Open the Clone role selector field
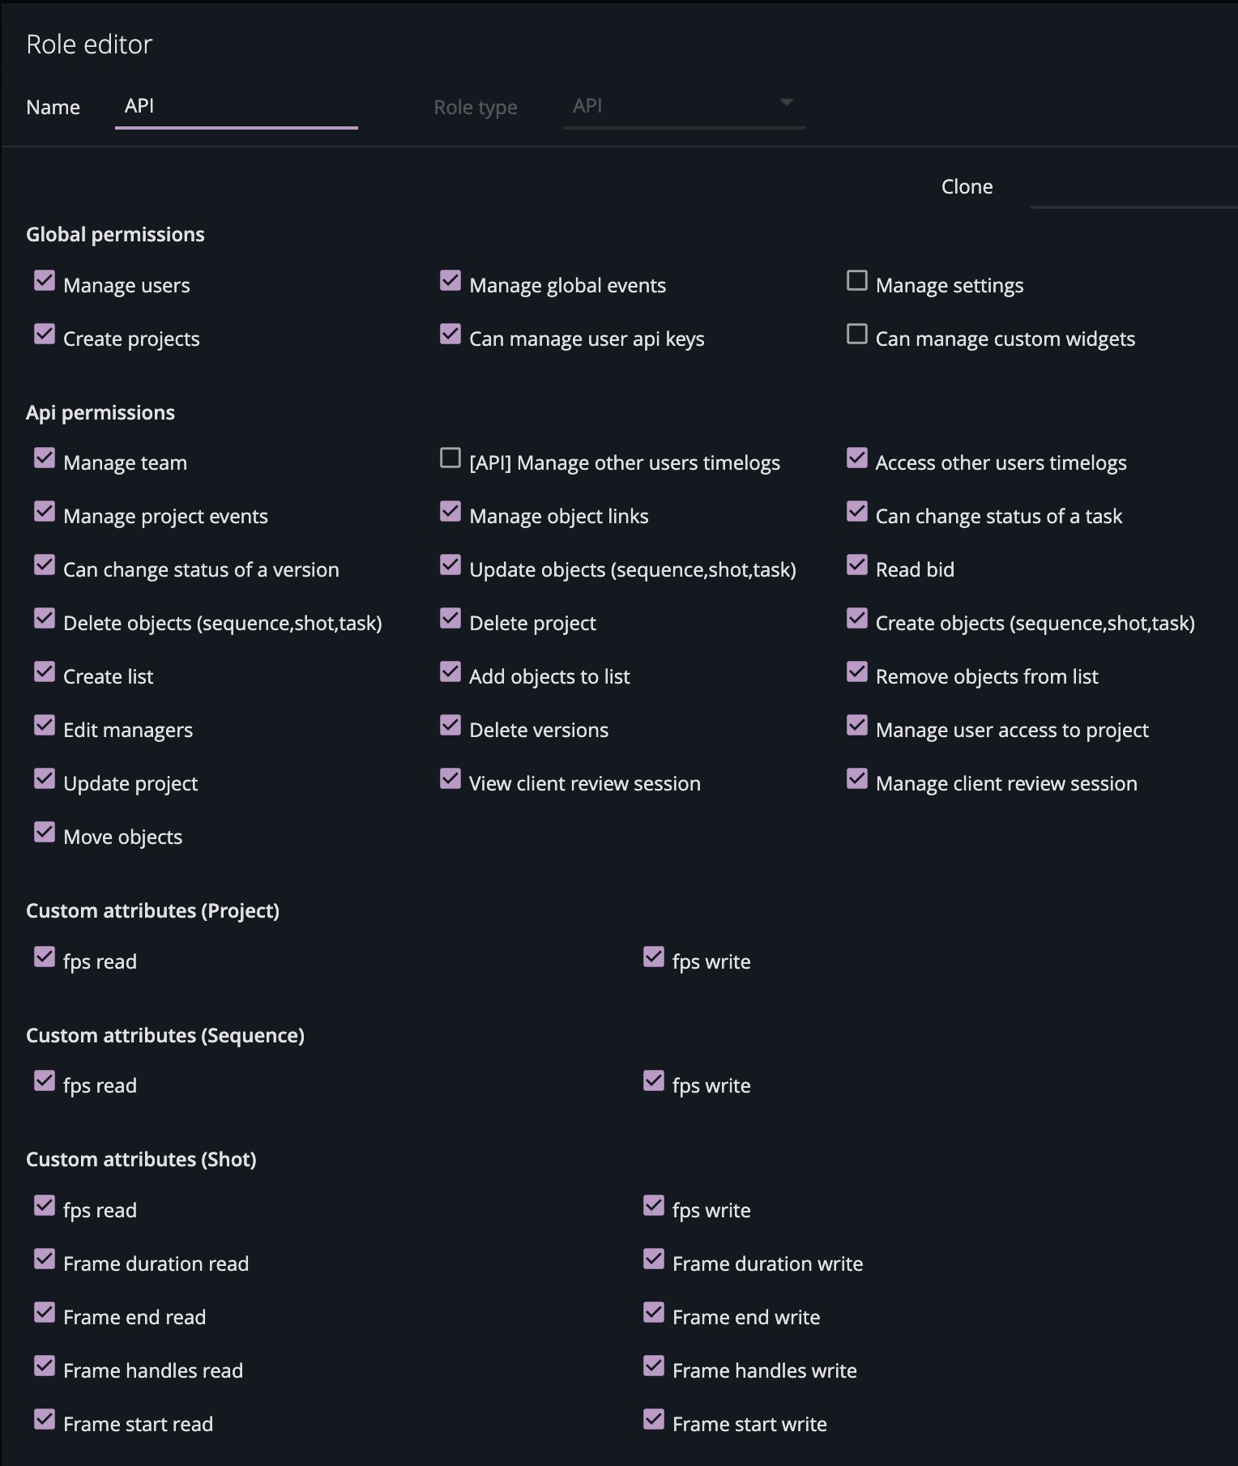 click(1133, 189)
